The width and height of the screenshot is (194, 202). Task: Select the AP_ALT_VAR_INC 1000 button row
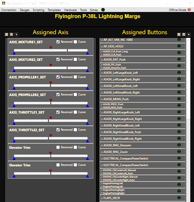point(142,40)
